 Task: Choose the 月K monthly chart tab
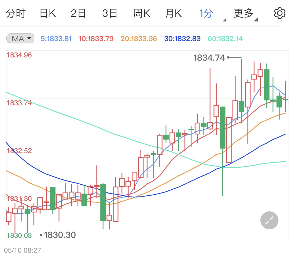point(174,13)
